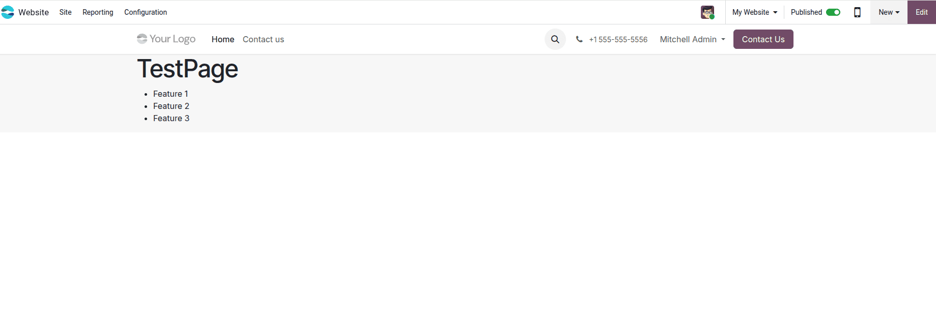
Task: Open the Mitchell Admin account dropdown
Action: (x=692, y=39)
